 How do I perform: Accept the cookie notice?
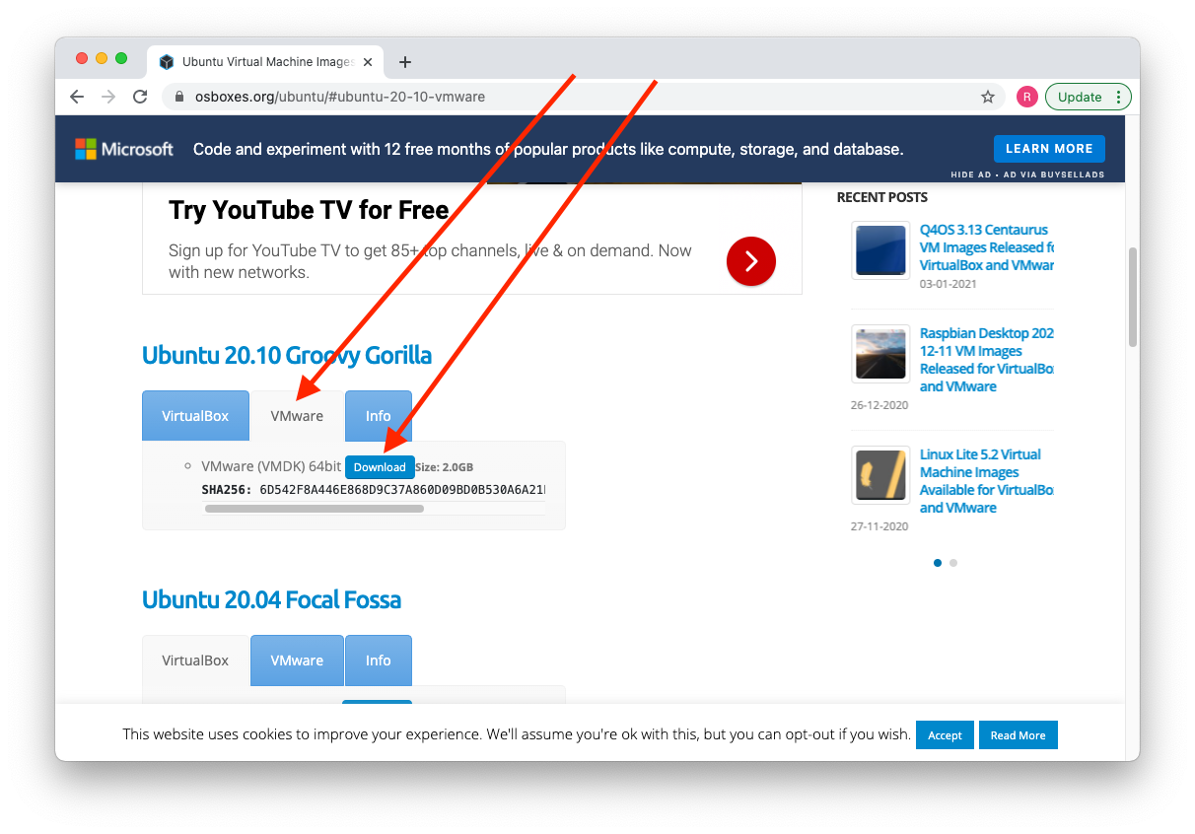coord(945,735)
